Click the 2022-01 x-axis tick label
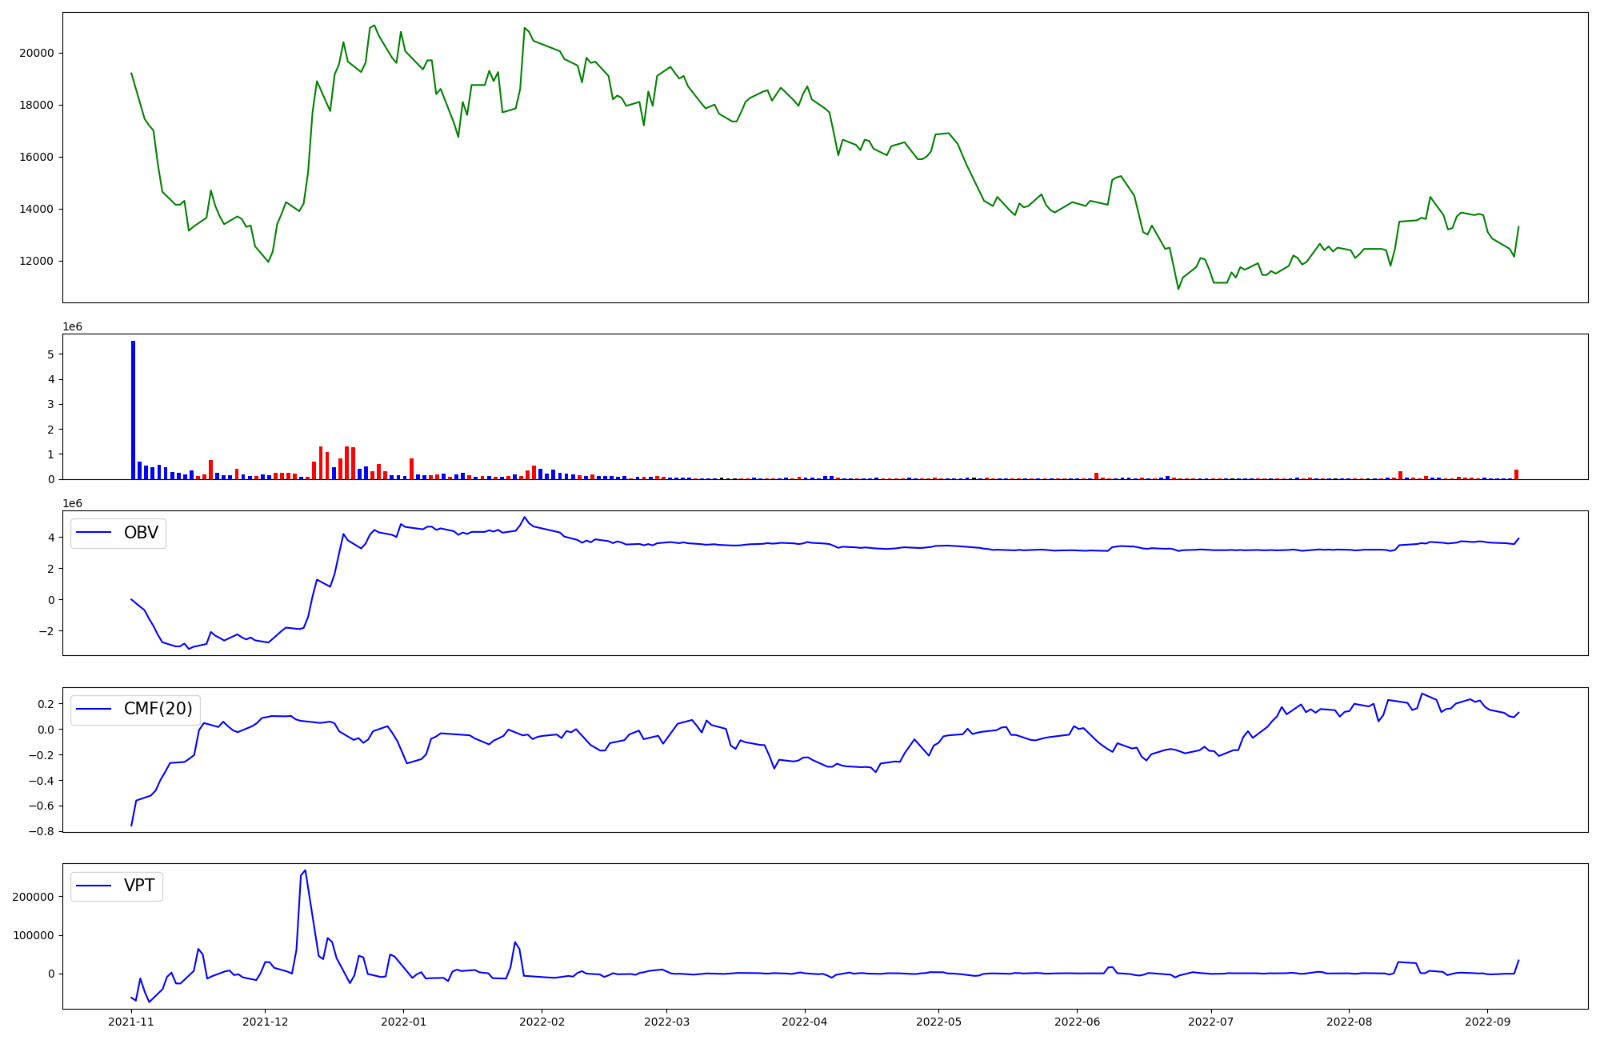Viewport: 1600px width, 1040px height. [x=403, y=1022]
